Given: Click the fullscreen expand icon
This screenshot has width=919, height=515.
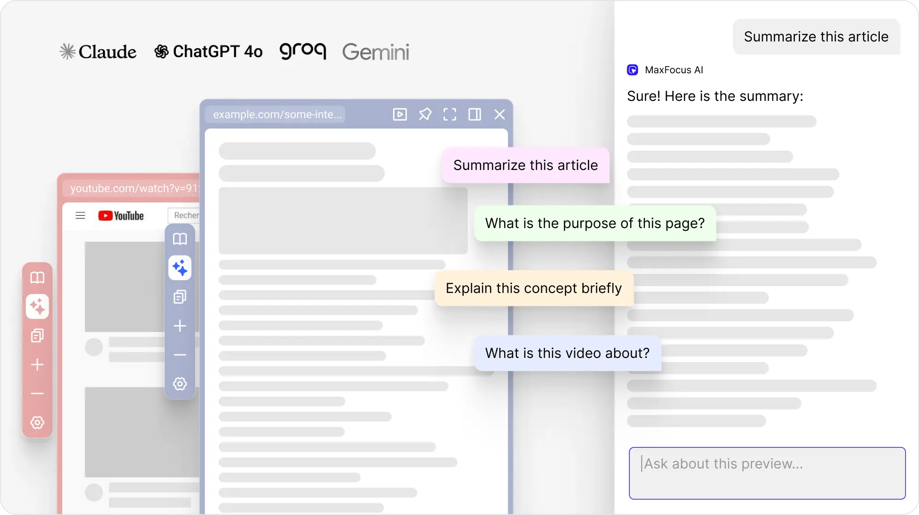Looking at the screenshot, I should (450, 114).
